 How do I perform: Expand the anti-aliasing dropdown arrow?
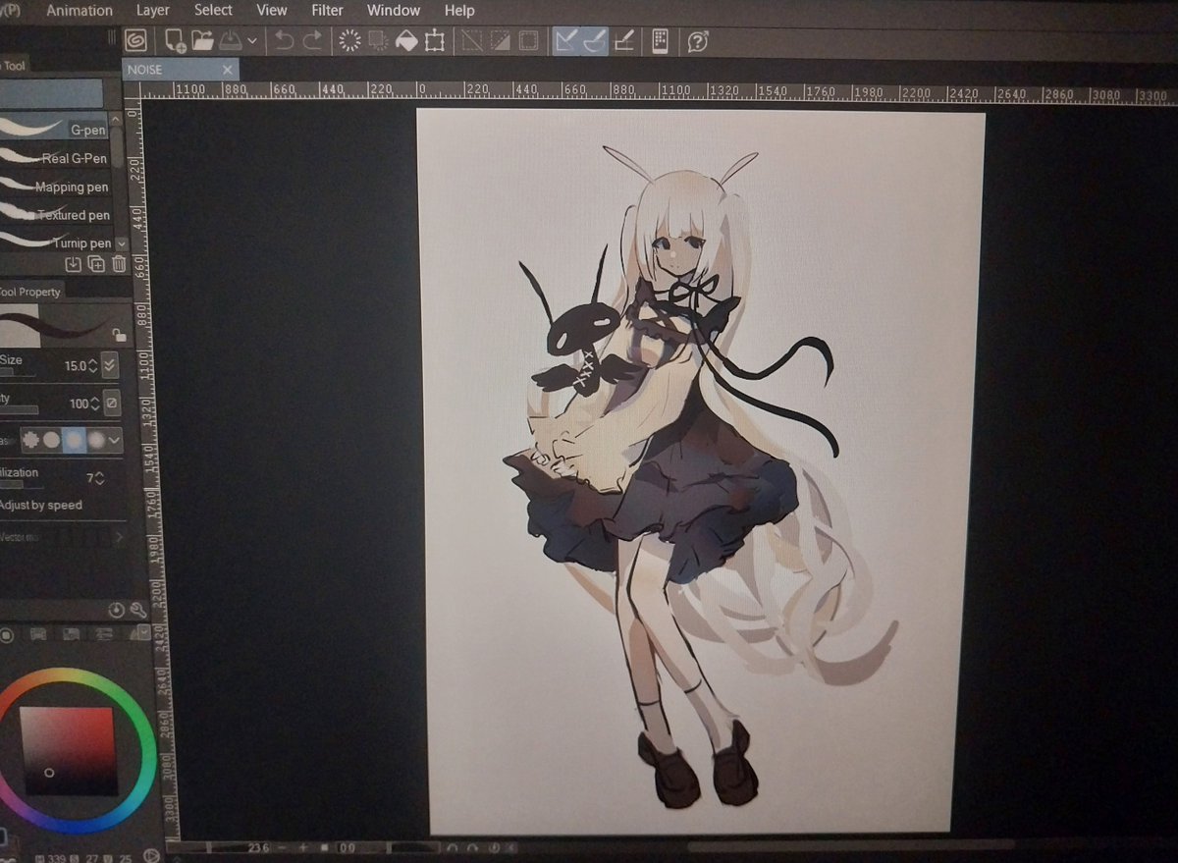pyautogui.click(x=115, y=441)
